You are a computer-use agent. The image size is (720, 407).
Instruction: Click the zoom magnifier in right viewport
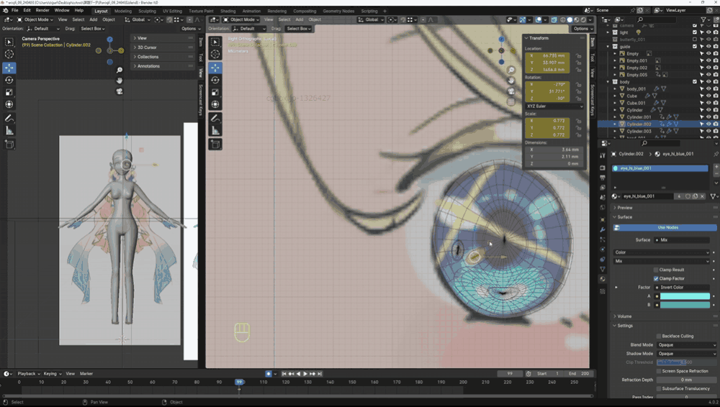511,70
